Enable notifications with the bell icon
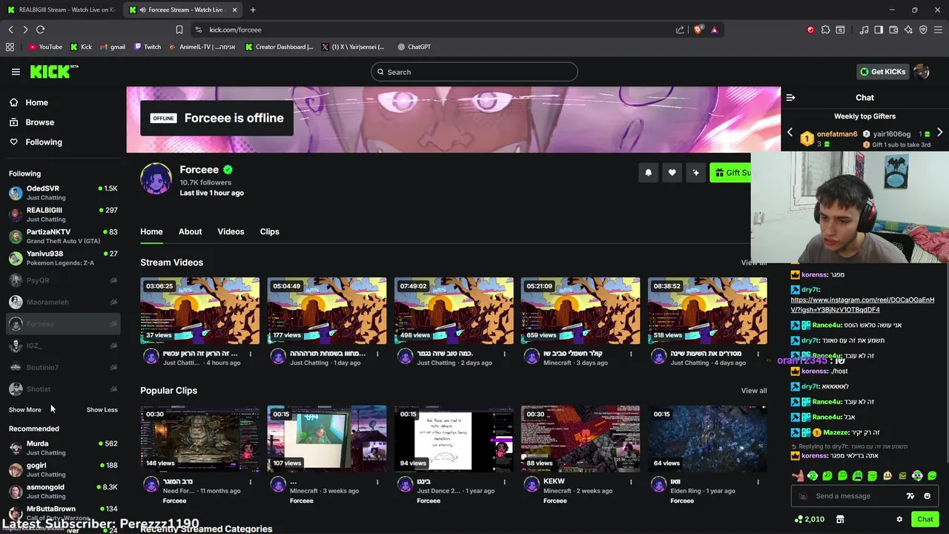 (x=648, y=173)
